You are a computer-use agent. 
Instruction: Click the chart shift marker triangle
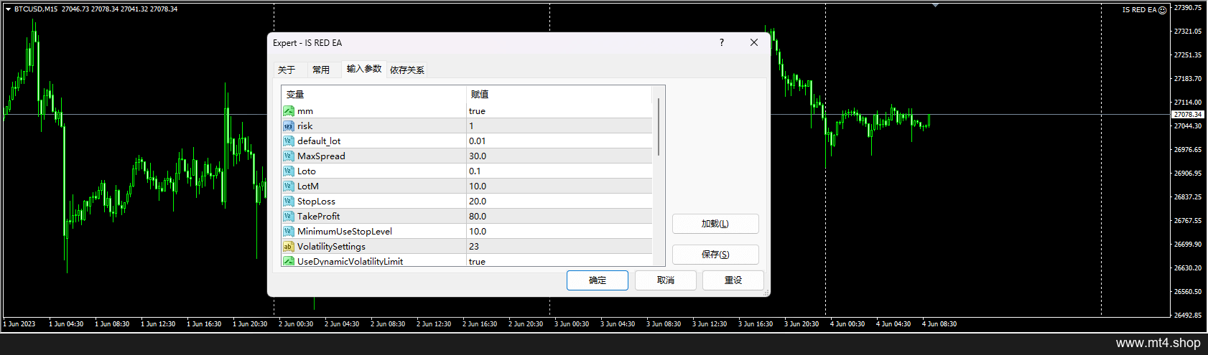pyautogui.click(x=935, y=6)
